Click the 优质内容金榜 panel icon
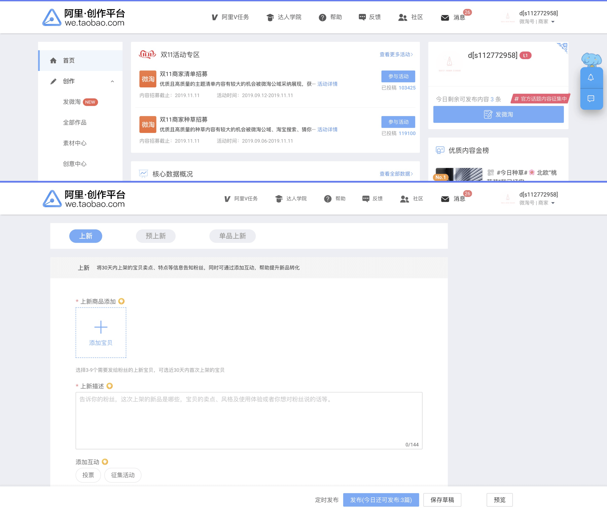The image size is (607, 513). pos(440,150)
